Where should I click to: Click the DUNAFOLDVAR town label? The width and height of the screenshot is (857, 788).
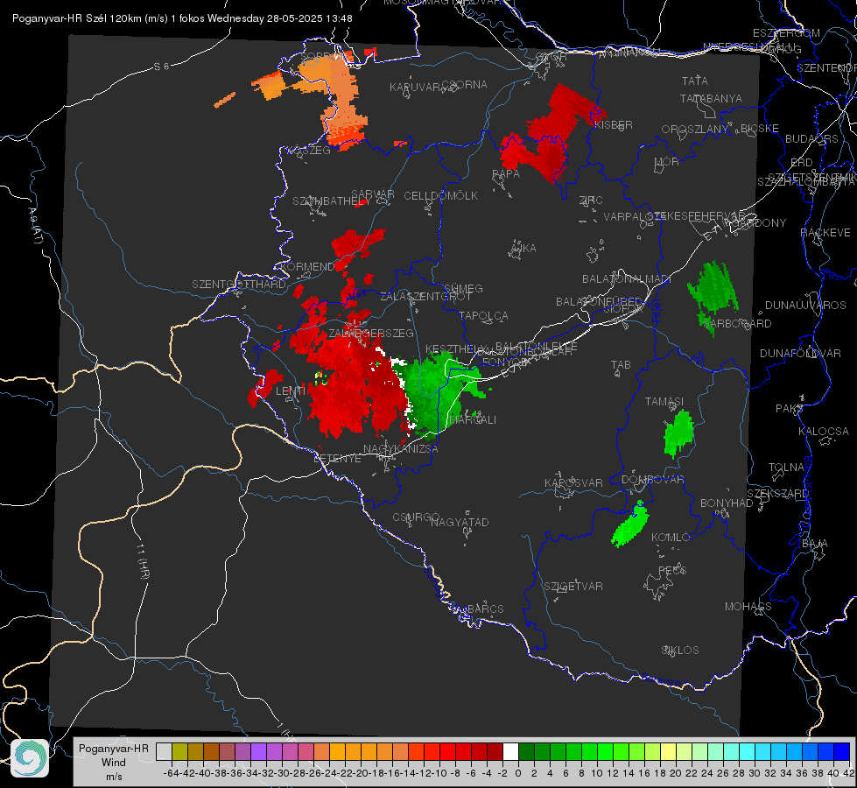point(800,353)
